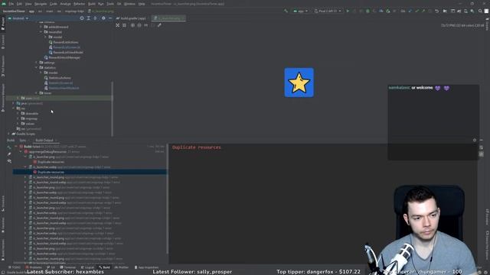This screenshot has height=275, width=490.
Task: Toggle the grid in image editor
Action: click(x=124, y=25)
